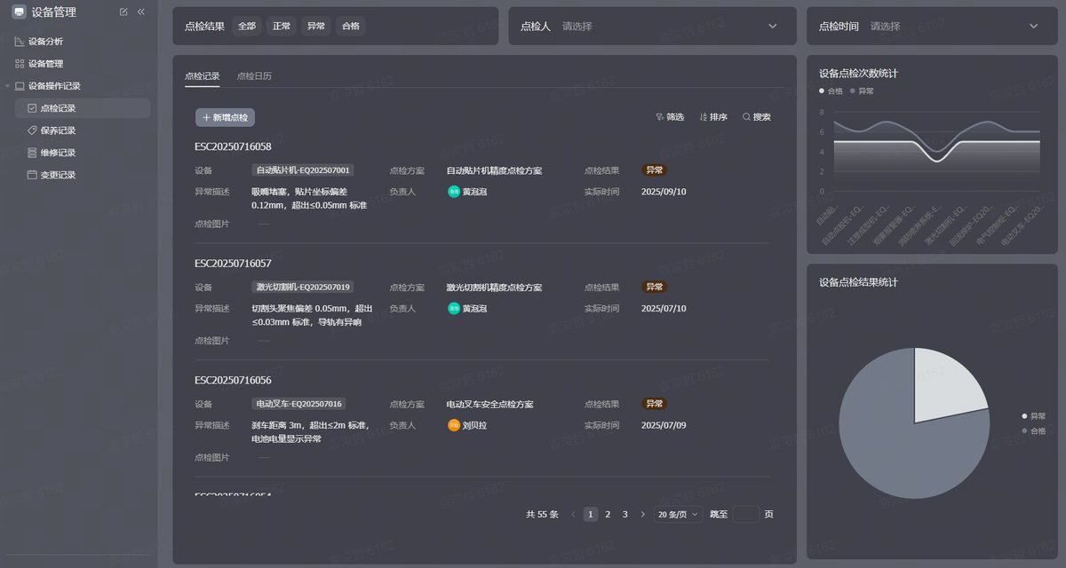
Task: Click 黄泡泡 avatar in record ESC20250716057
Action: [x=454, y=309]
